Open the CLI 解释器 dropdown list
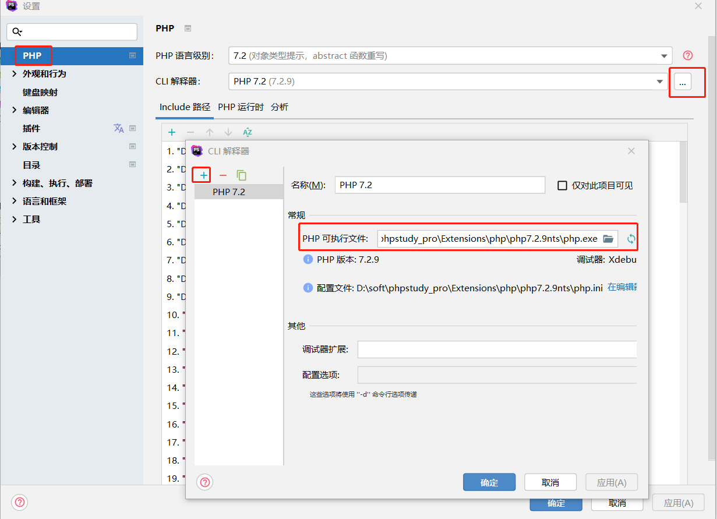 pyautogui.click(x=659, y=82)
